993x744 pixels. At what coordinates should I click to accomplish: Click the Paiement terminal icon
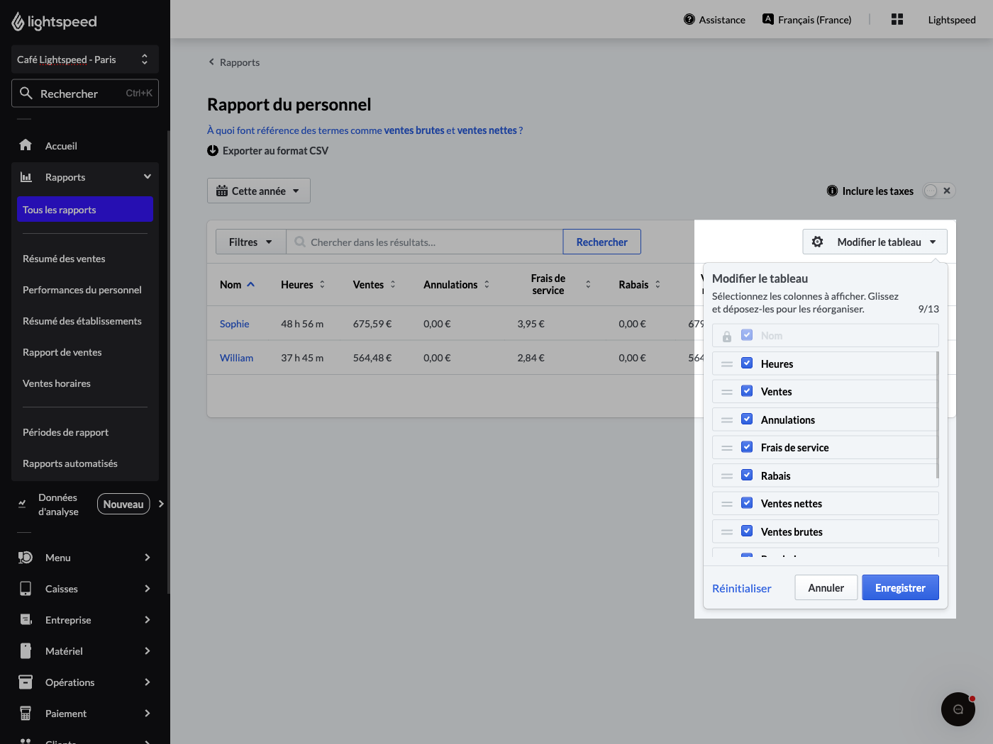click(26, 714)
